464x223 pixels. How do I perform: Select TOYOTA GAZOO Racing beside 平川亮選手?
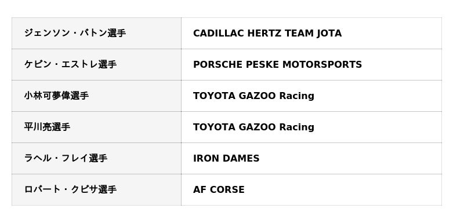[253, 127]
